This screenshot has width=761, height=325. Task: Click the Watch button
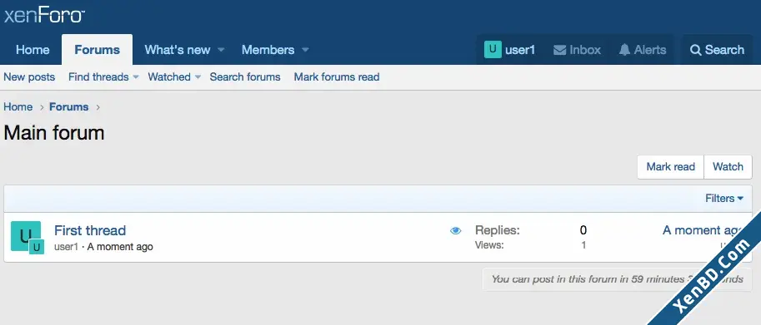[x=728, y=167]
